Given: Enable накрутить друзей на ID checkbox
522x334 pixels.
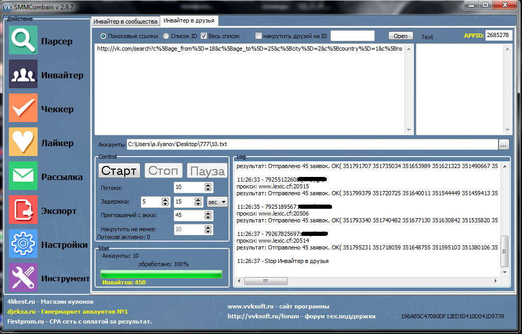Looking at the screenshot, I should pyautogui.click(x=258, y=37).
